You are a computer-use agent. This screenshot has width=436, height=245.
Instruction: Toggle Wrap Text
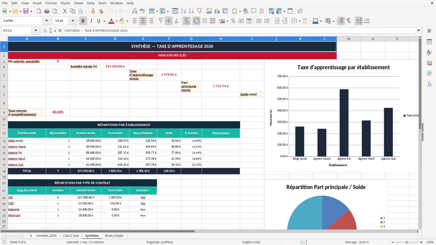(187, 21)
